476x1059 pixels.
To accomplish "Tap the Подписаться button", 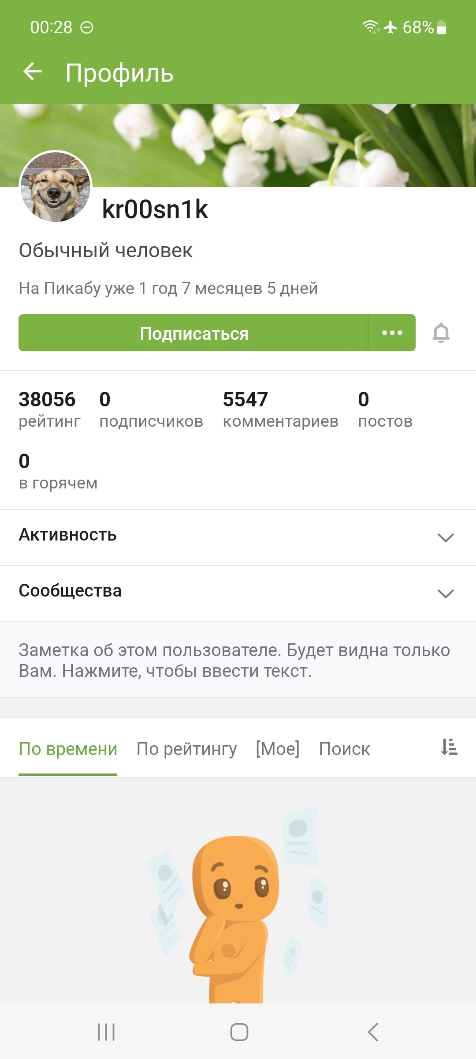I will pyautogui.click(x=194, y=333).
